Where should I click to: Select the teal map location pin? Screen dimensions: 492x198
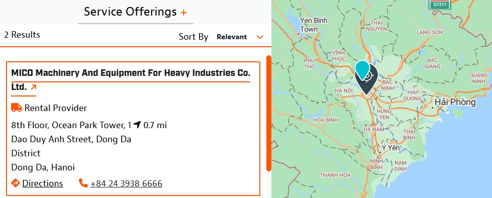click(362, 70)
